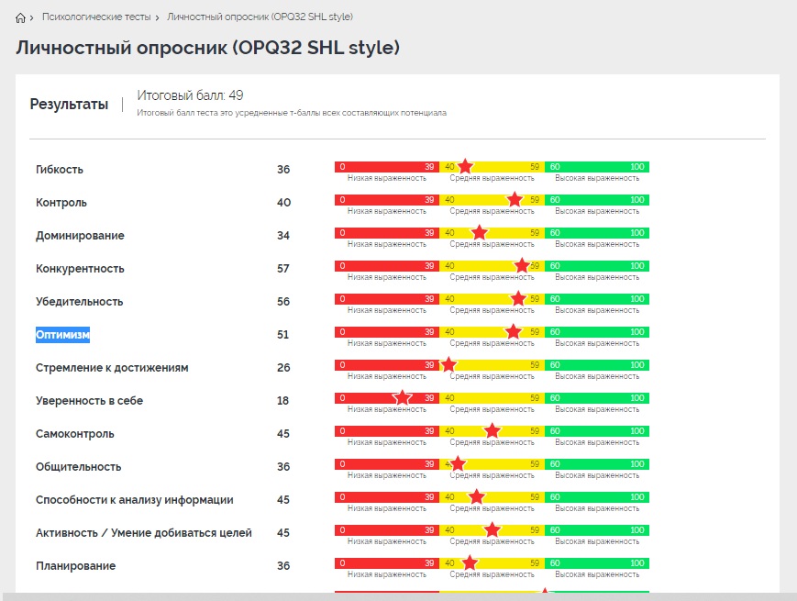Click the star marker on Контроль scale

[515, 199]
